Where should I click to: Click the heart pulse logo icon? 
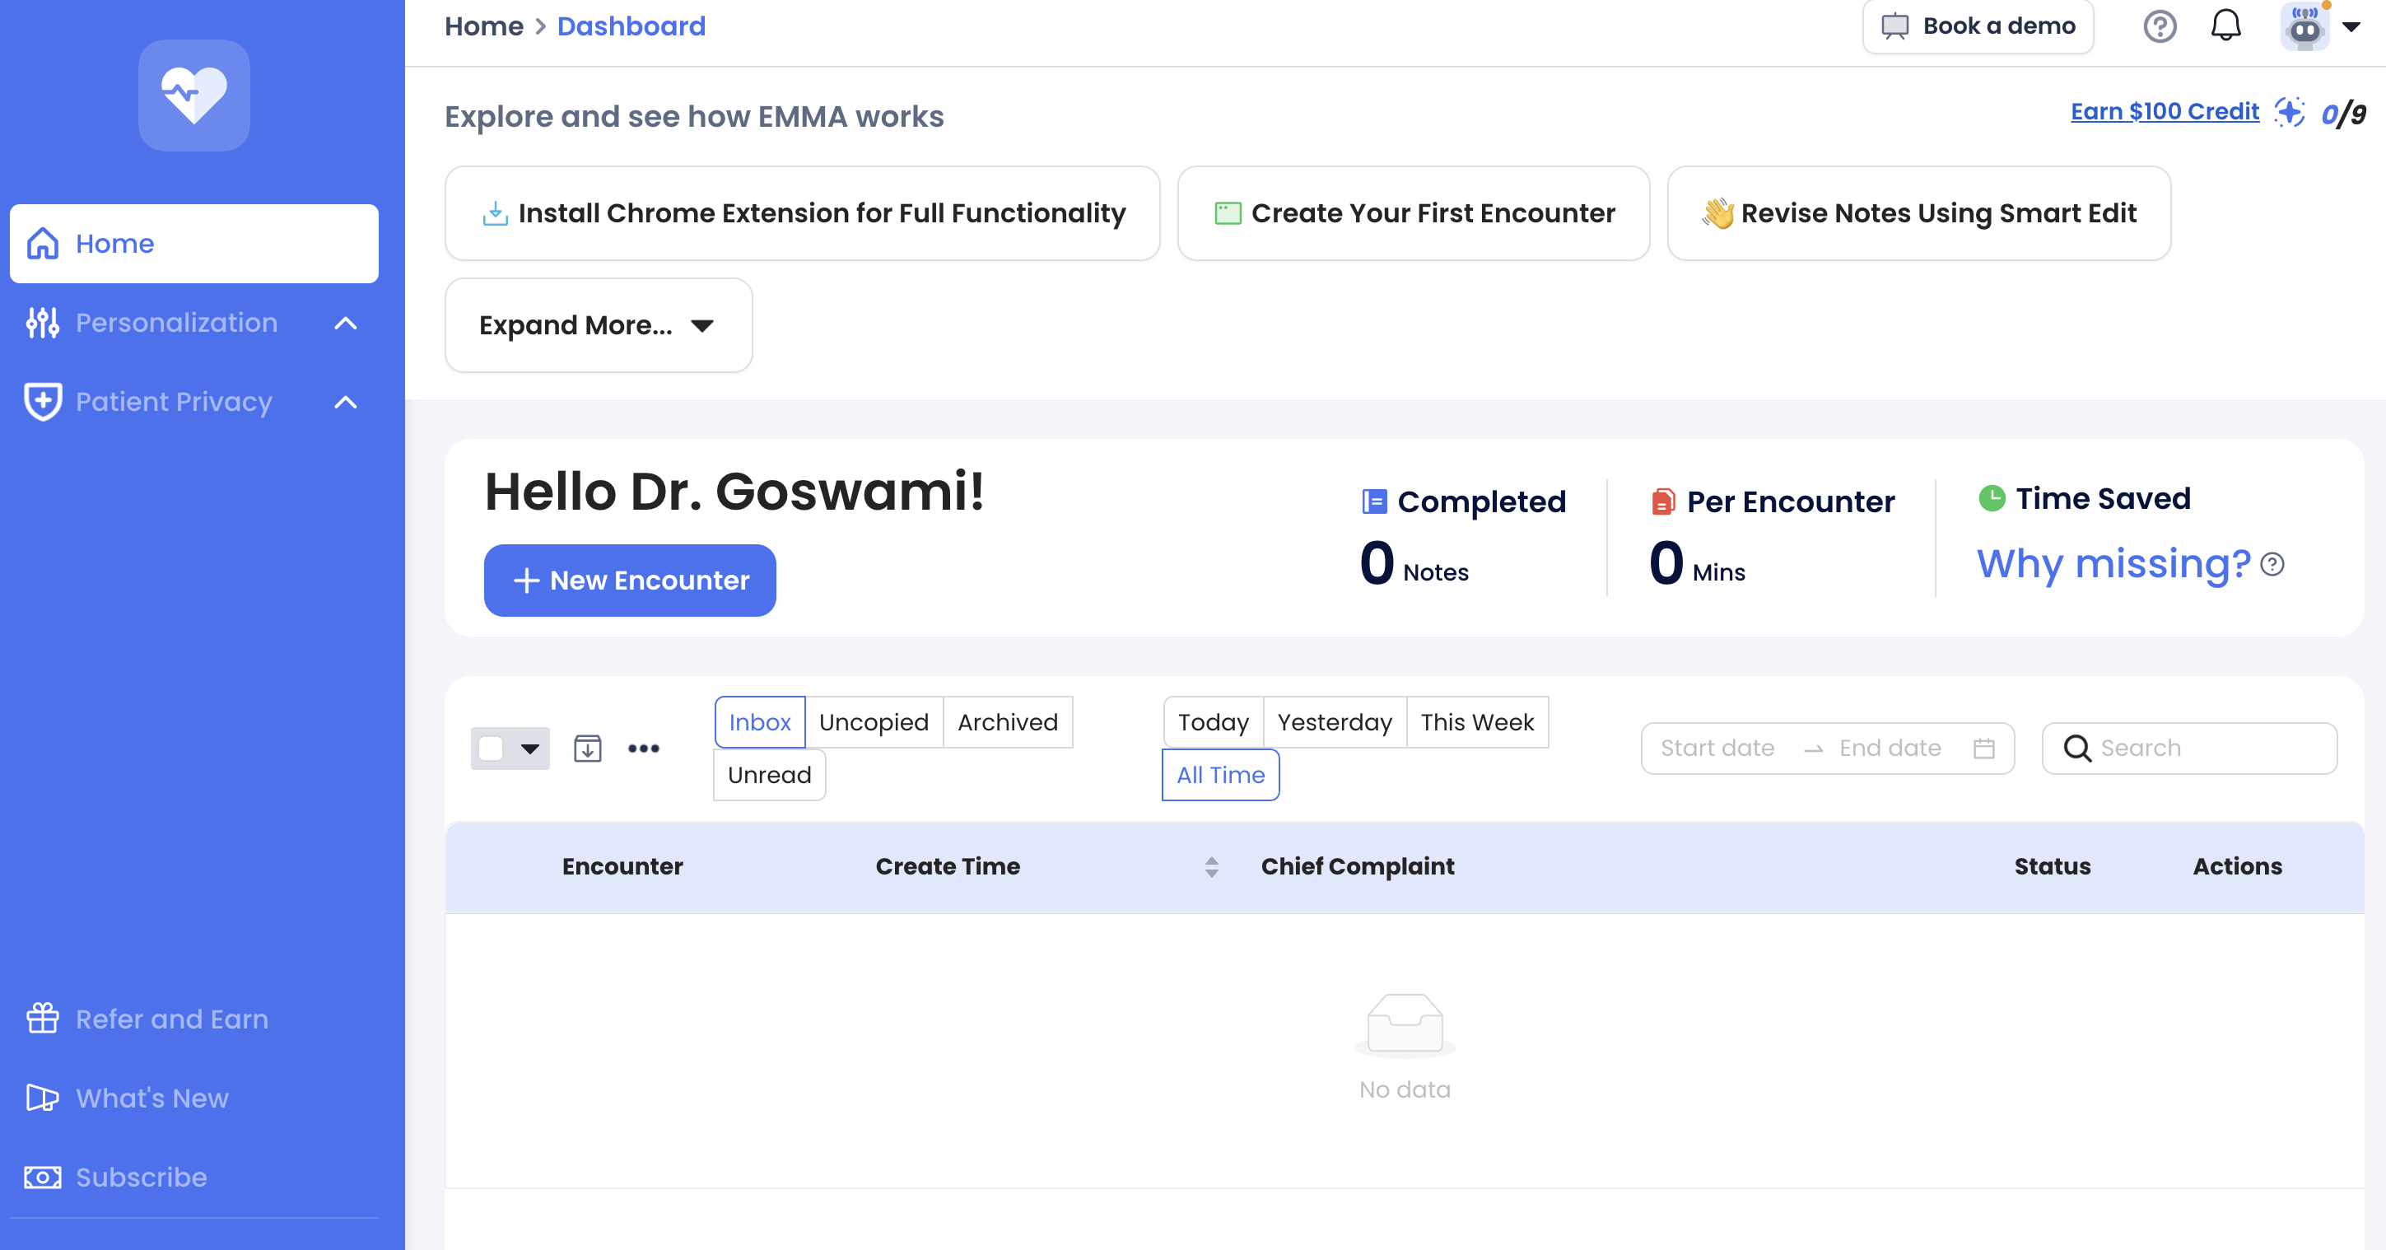tap(193, 95)
